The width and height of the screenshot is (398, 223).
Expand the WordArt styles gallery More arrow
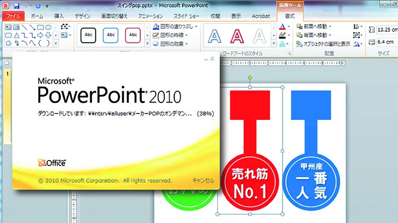(x=274, y=44)
